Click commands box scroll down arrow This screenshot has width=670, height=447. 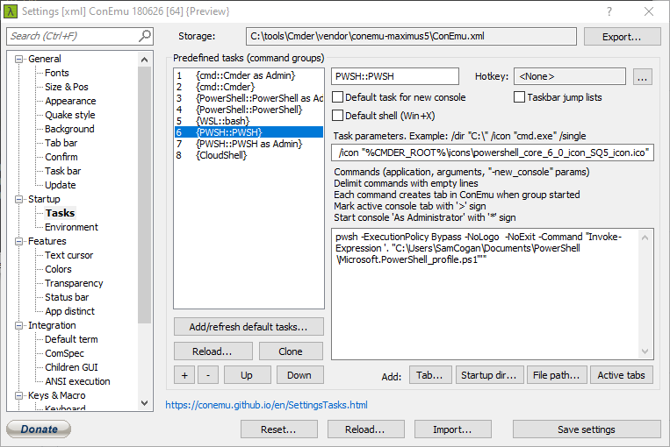(645, 351)
